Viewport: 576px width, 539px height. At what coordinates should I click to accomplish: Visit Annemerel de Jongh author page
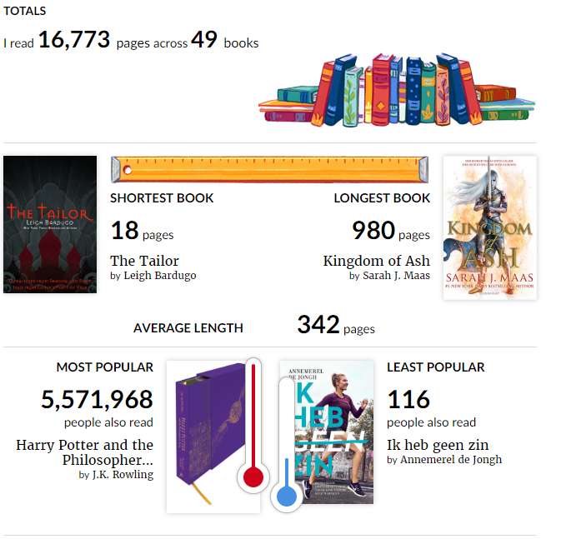click(x=451, y=459)
